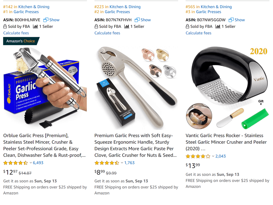Image resolution: width=273 pixels, height=205 pixels.
Task: Open the #142 in Kitchen & Dining link
Action: click(x=26, y=7)
